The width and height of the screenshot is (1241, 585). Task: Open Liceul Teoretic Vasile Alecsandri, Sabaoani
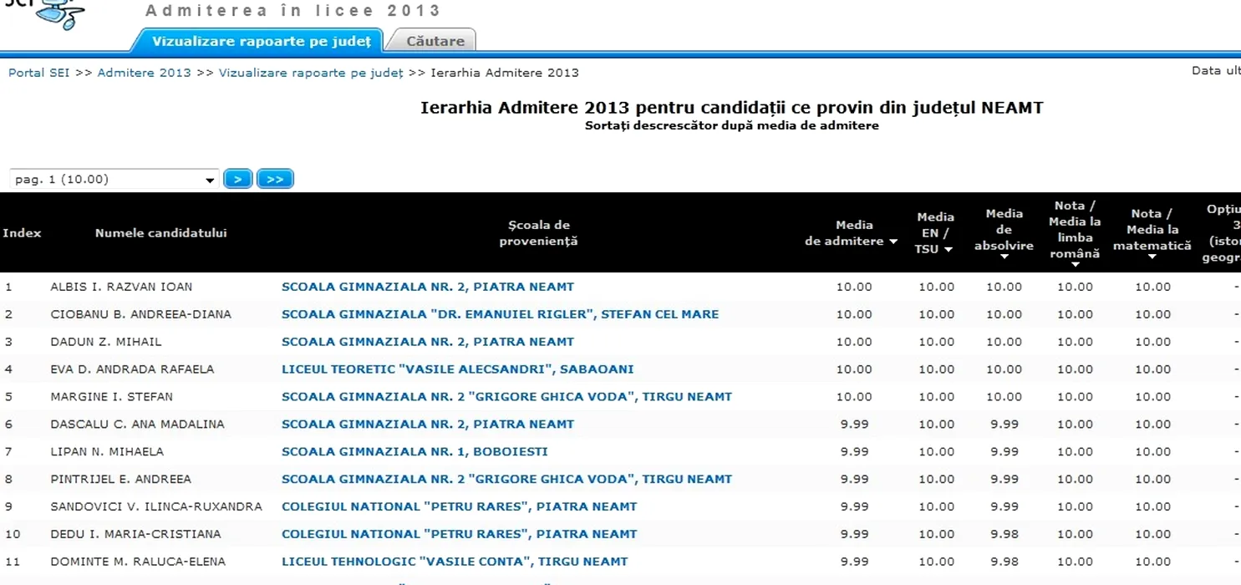coord(457,369)
